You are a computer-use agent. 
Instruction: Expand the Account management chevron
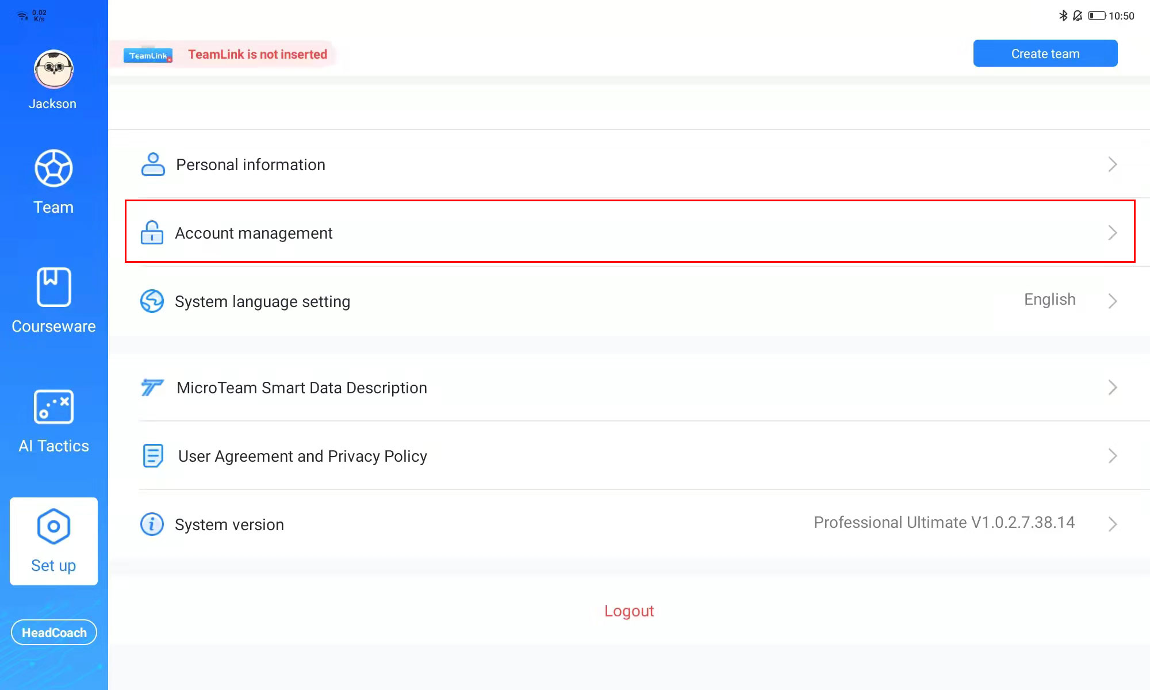tap(1113, 233)
